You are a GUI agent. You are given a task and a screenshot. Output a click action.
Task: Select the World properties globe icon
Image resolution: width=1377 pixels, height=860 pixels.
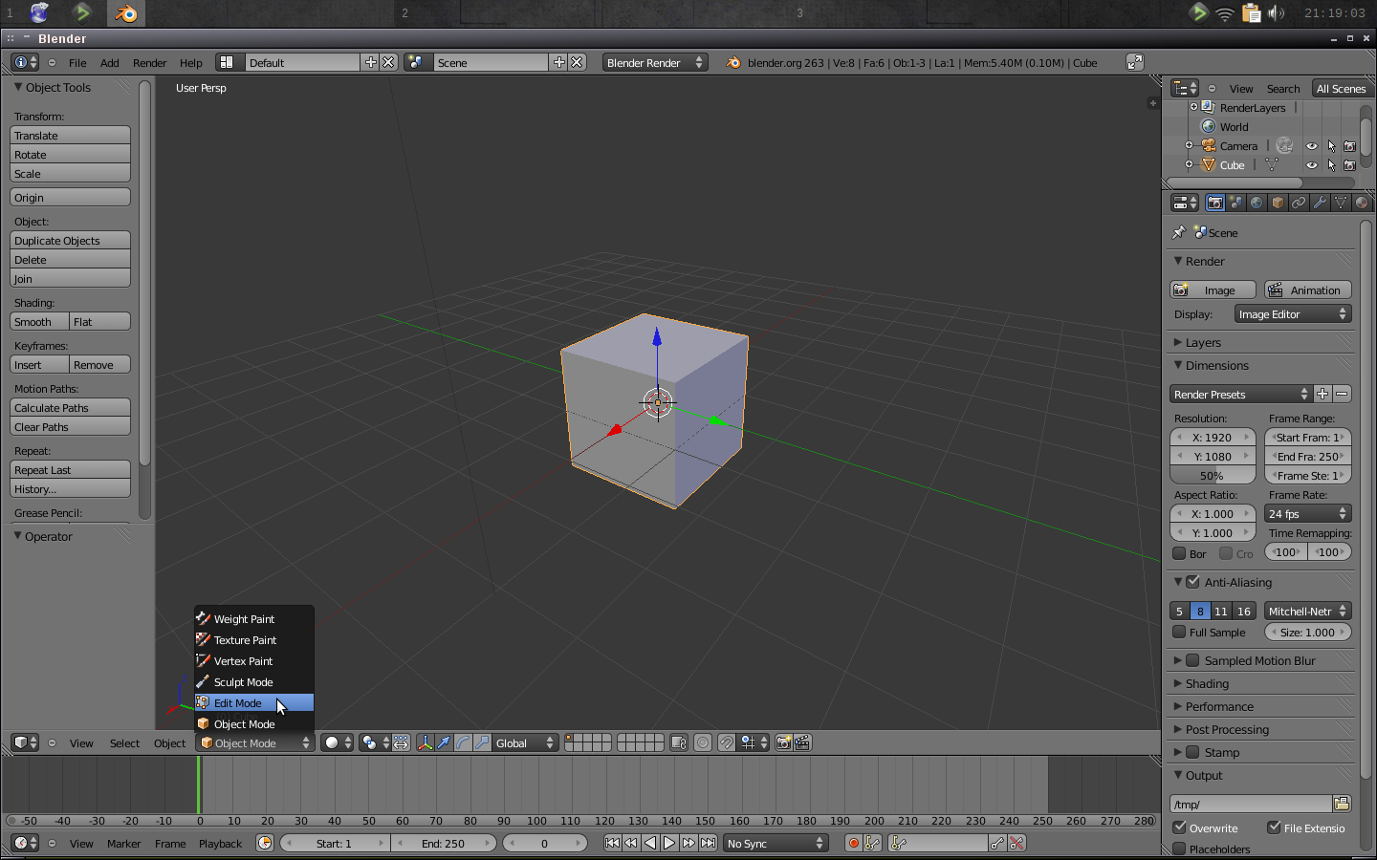pos(1257,203)
